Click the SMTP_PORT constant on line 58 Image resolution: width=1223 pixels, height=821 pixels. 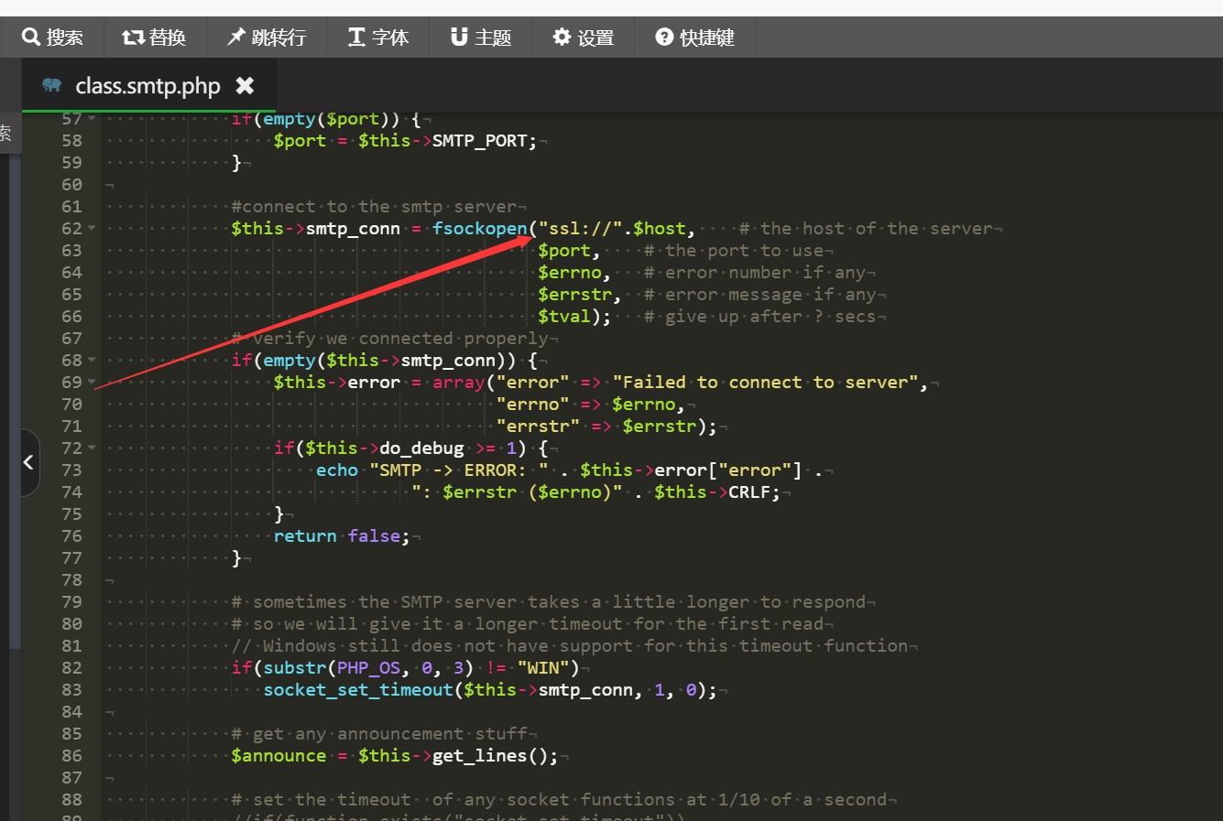click(479, 141)
